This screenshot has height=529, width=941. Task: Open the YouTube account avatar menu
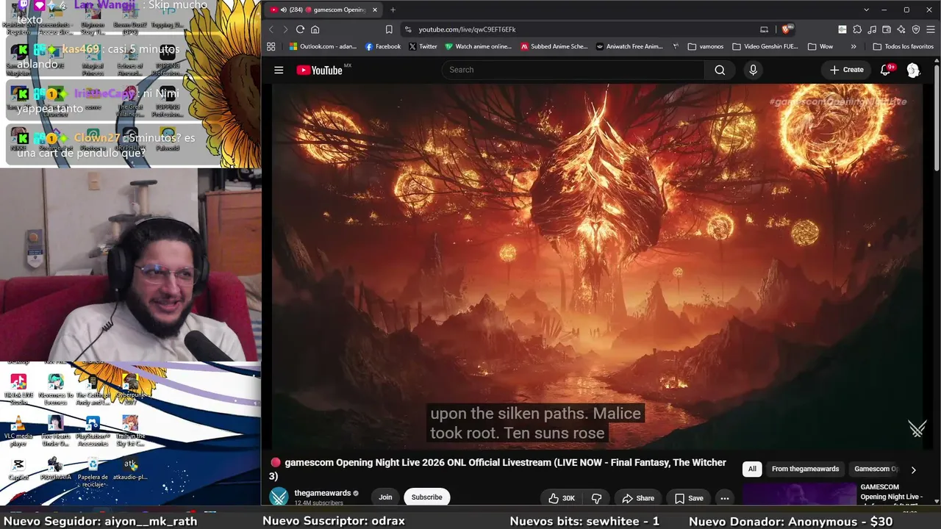pos(913,70)
